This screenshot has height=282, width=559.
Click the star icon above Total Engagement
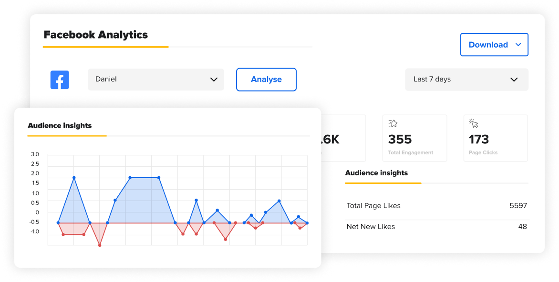(393, 123)
